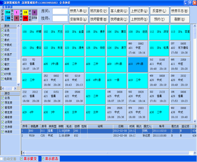Select occupied tile A38 中式 18:10

[x=180, y=113]
